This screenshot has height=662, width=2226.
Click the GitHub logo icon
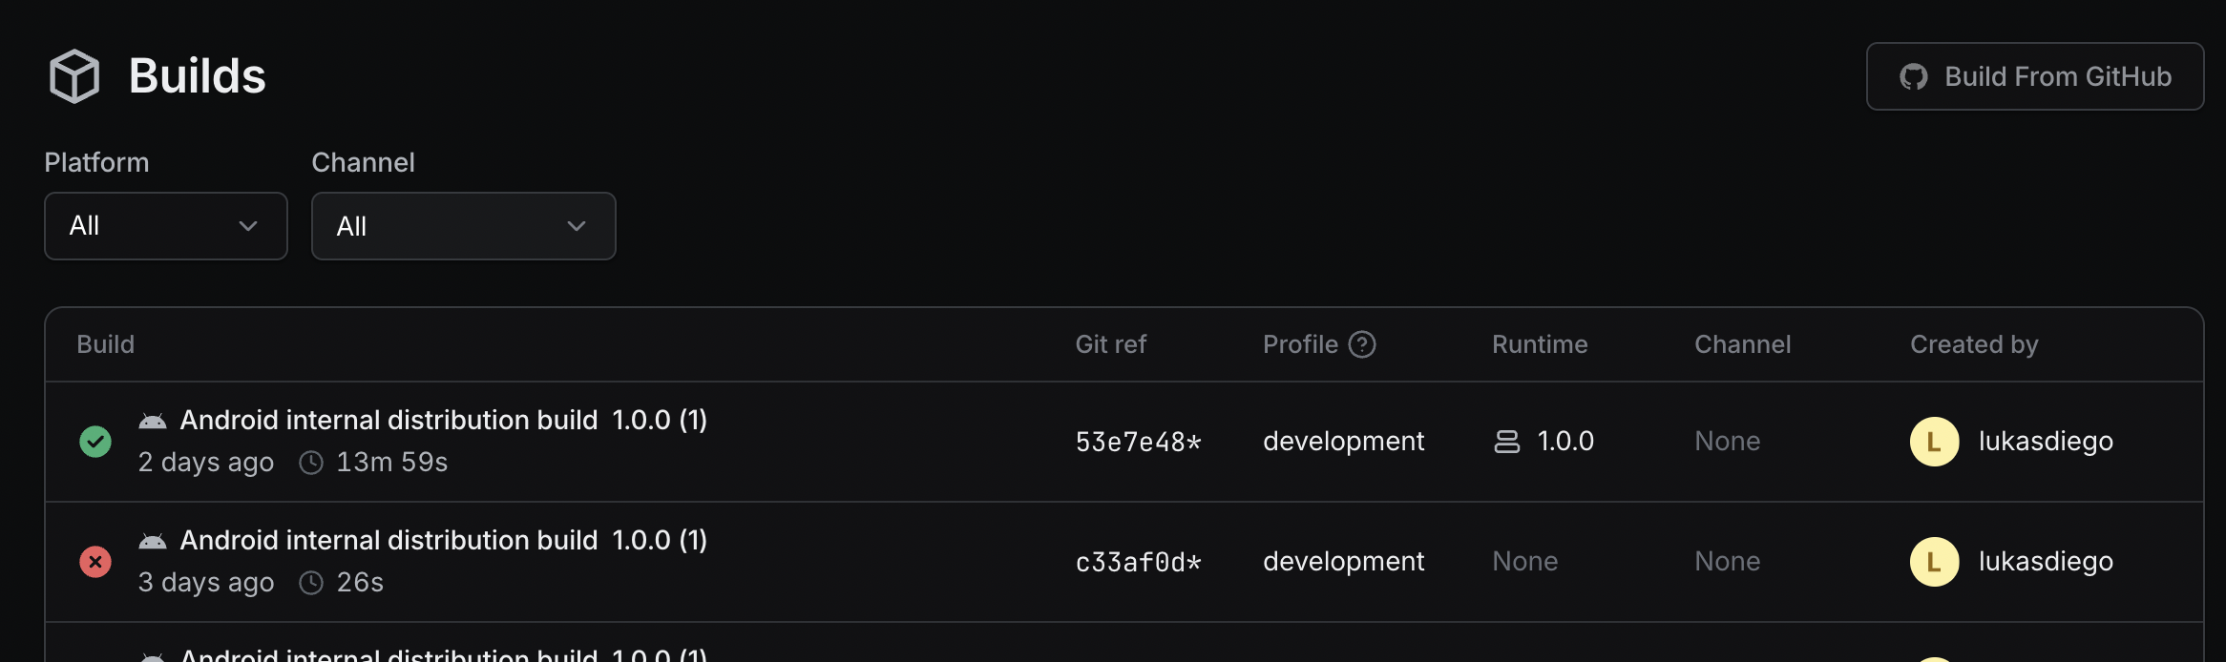(x=1913, y=76)
